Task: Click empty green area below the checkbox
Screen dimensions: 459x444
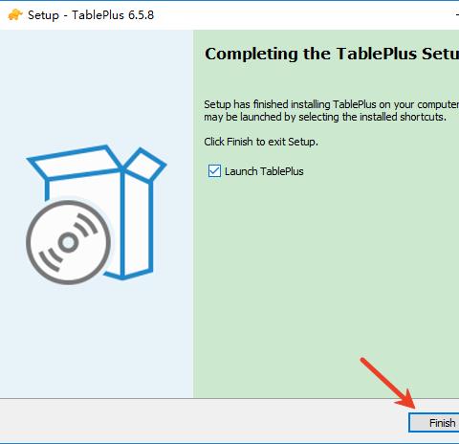Action: [318, 271]
